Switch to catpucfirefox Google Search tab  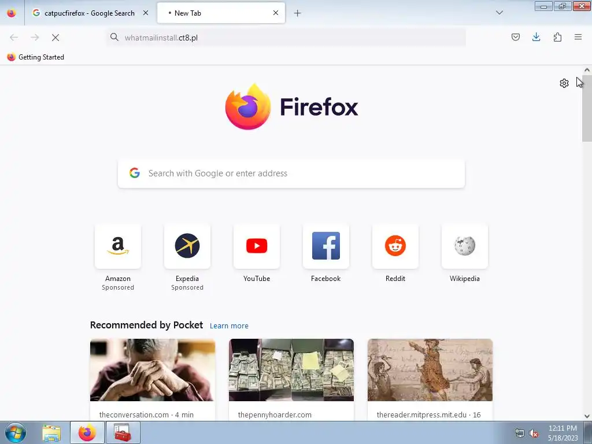pyautogui.click(x=90, y=13)
